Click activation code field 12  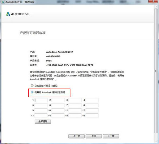click(x=92, y=110)
